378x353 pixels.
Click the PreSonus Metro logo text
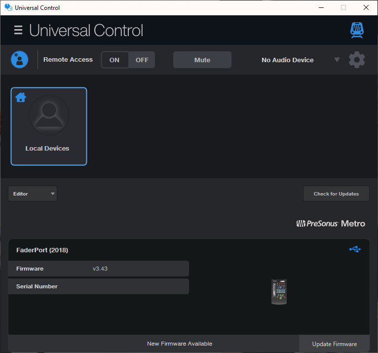331,224
